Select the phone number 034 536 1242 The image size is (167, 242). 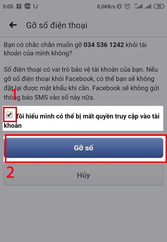(104, 45)
